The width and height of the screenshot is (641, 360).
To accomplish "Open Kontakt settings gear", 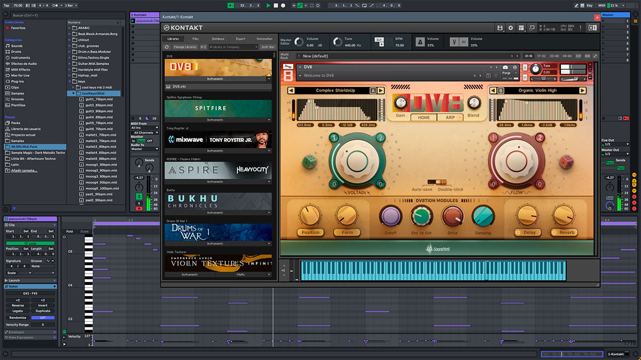I will [x=511, y=28].
